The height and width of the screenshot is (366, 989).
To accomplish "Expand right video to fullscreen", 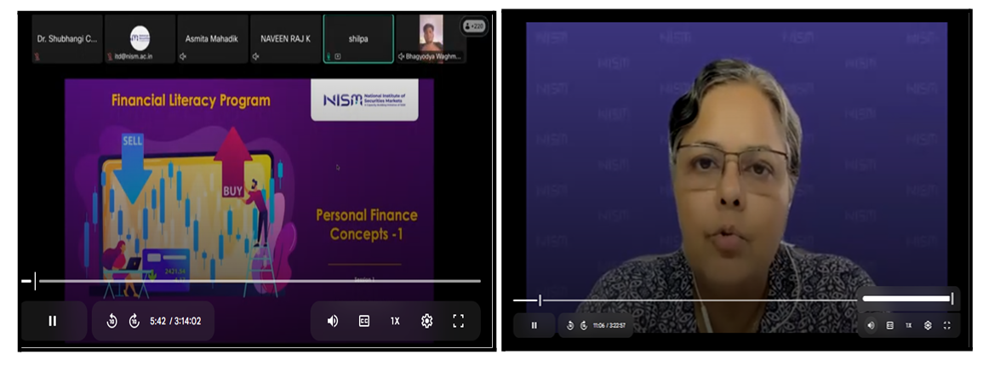I will click(946, 325).
